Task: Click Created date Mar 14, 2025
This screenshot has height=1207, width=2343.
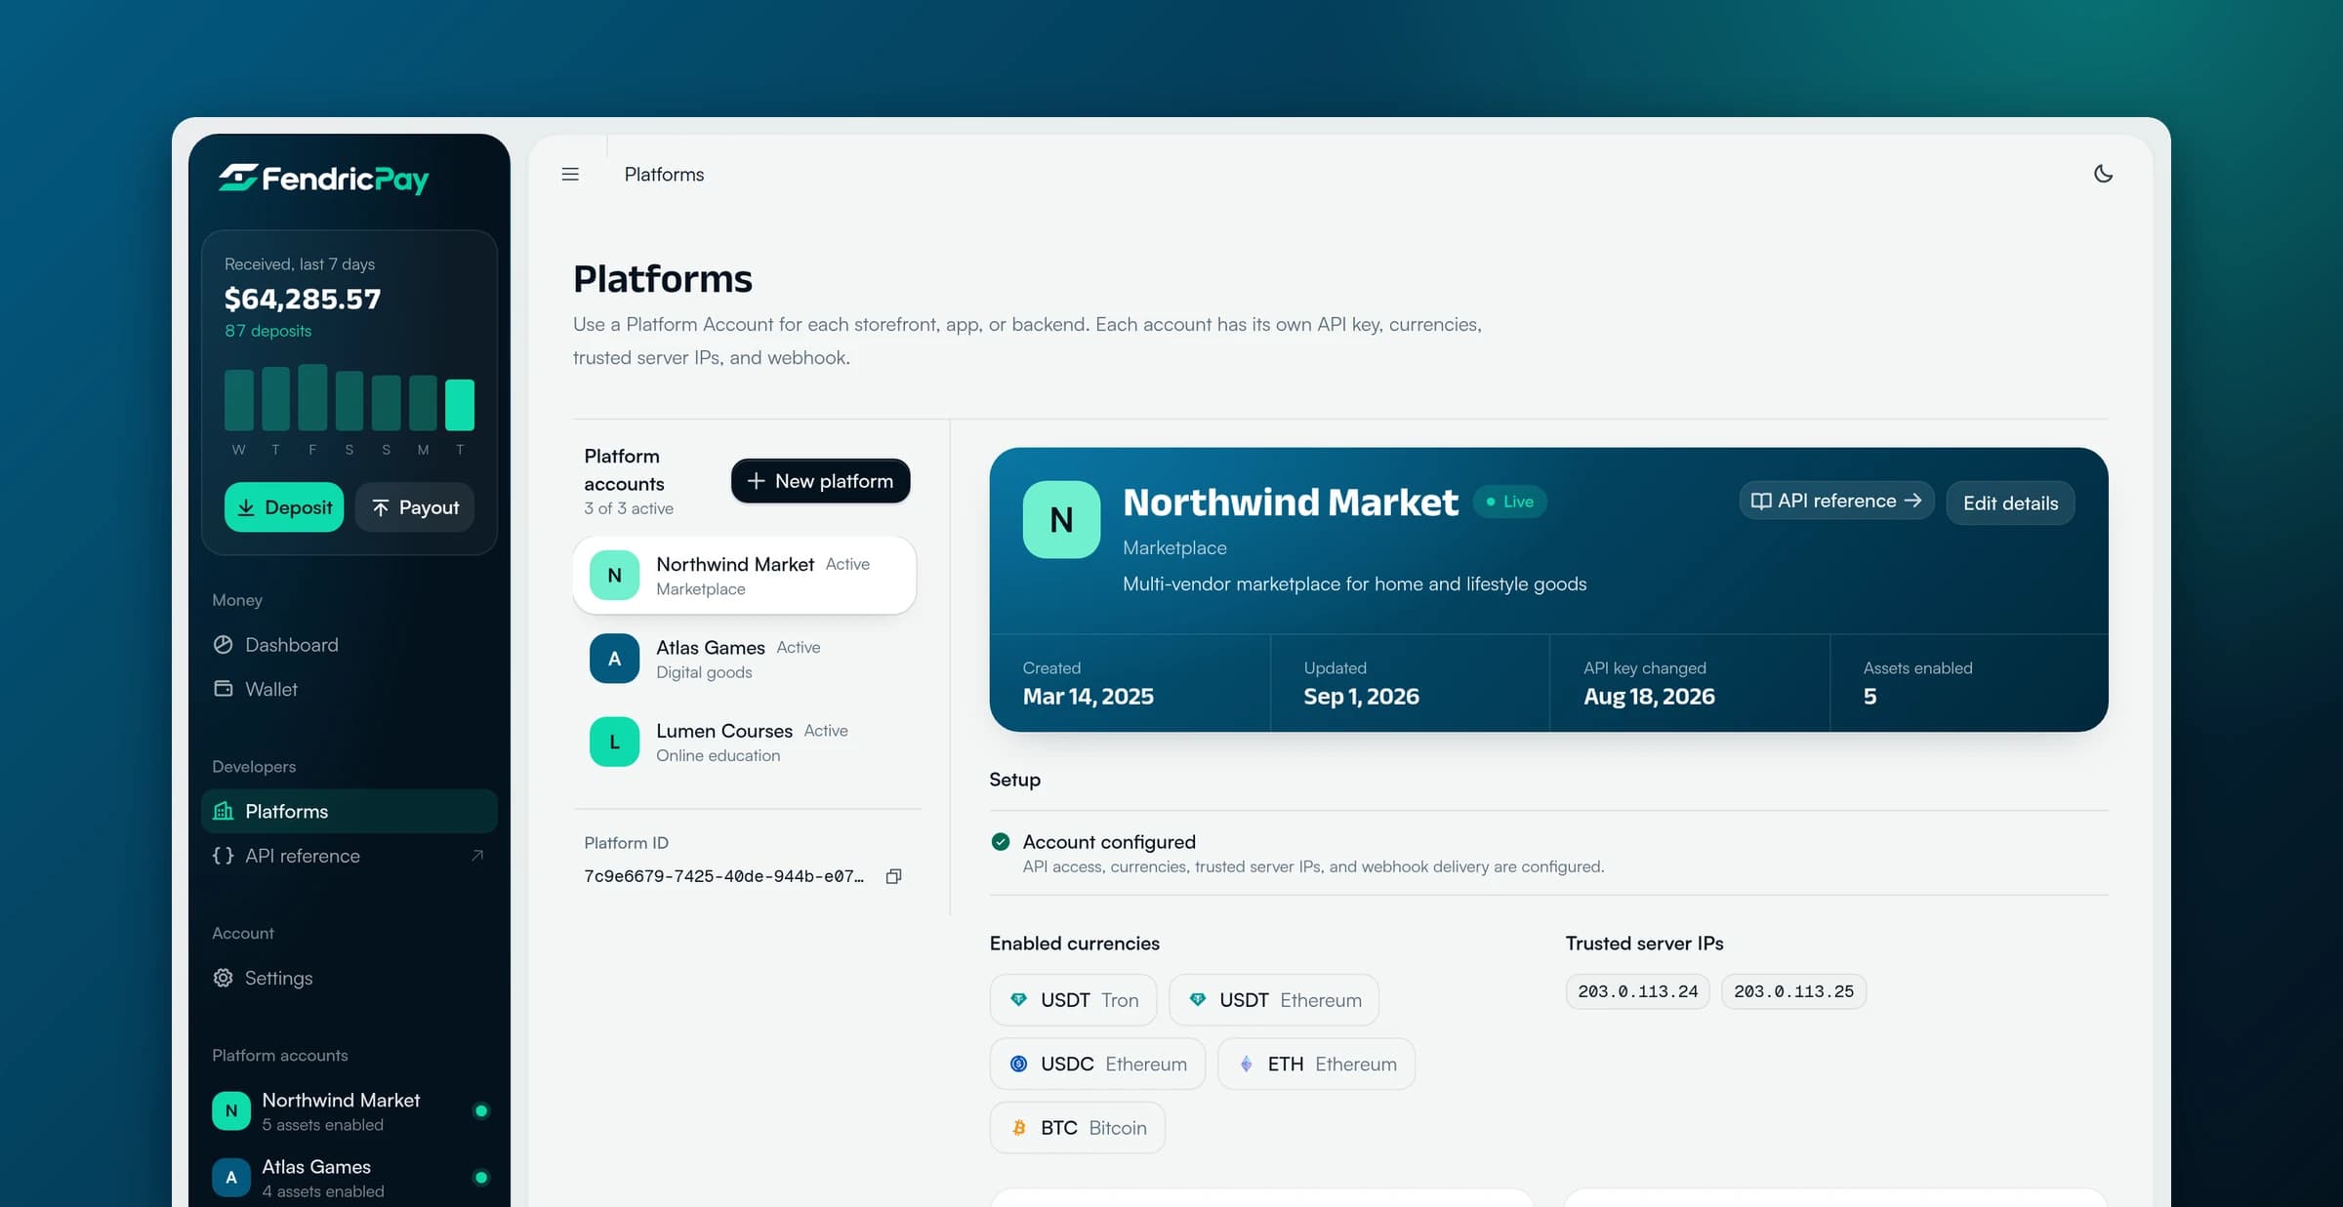Action: 1089,697
